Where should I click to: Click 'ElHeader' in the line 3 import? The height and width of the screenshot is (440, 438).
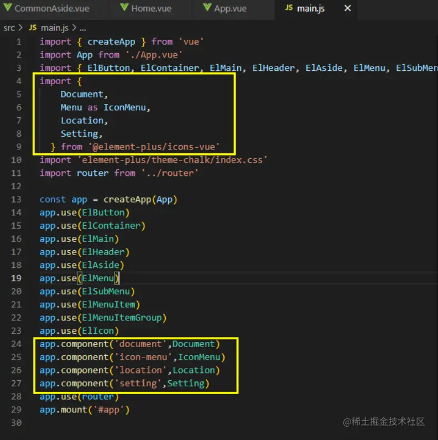(x=274, y=68)
